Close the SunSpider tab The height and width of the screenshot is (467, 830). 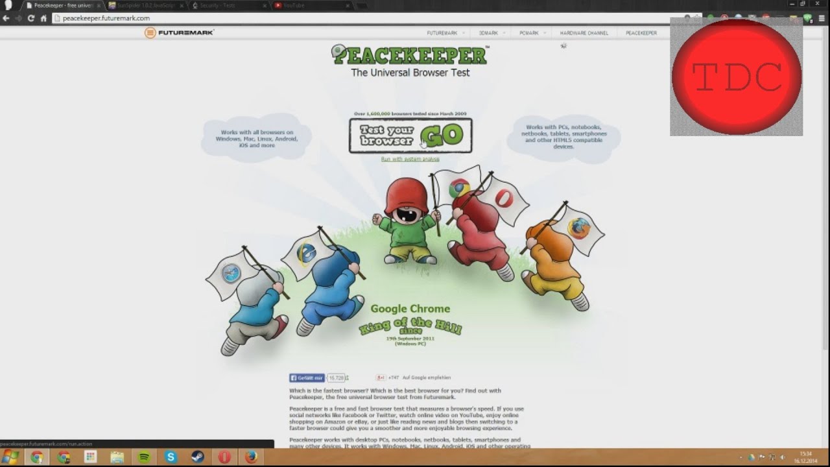point(181,5)
